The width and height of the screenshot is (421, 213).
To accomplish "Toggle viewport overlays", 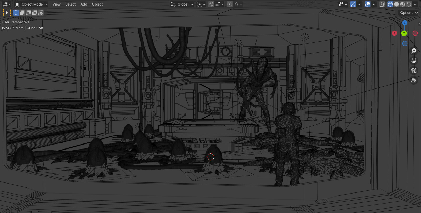I will click(368, 4).
